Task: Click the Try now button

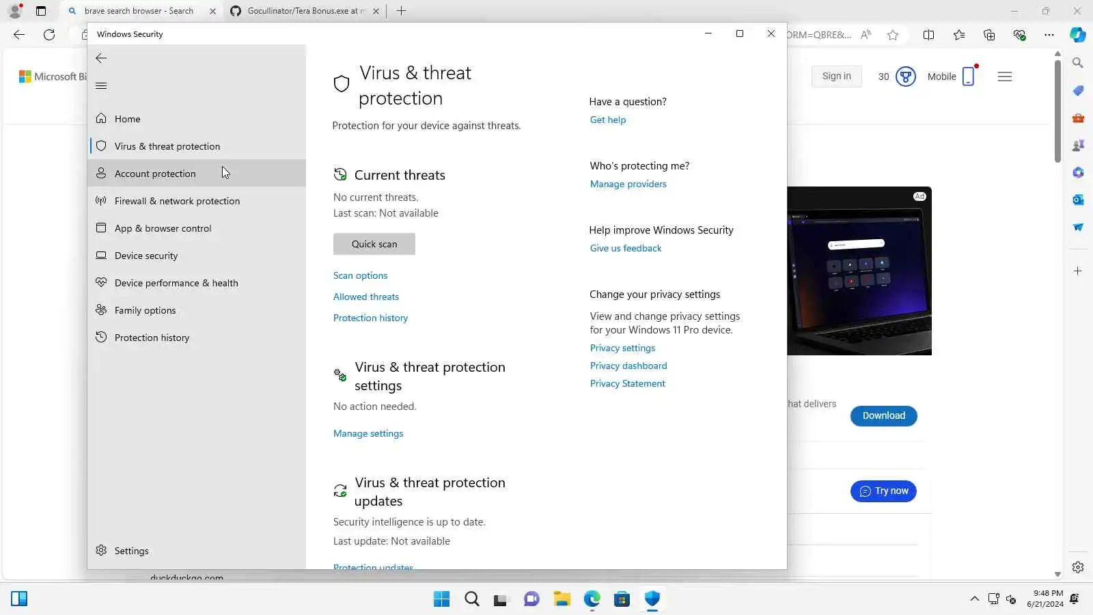Action: point(884,491)
